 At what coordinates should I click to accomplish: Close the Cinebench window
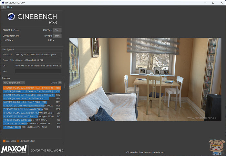pyautogui.click(x=222, y=3)
